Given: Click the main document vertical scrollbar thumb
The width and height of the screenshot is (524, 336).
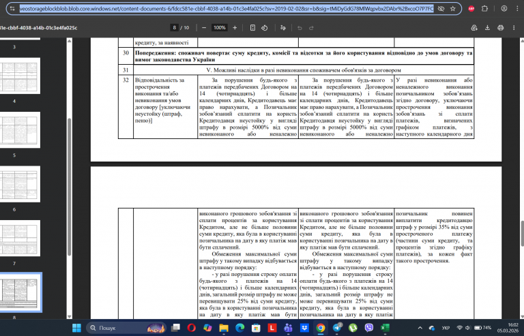Looking at the screenshot, I should (522, 233).
